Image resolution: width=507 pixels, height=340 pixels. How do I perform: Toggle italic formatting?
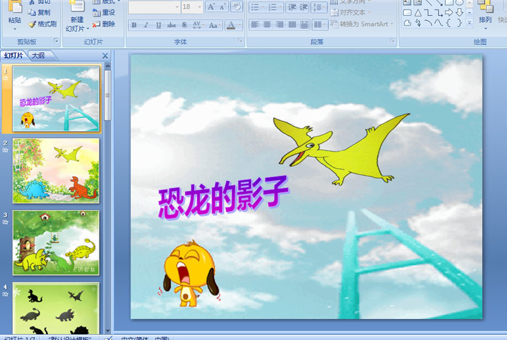[x=146, y=25]
